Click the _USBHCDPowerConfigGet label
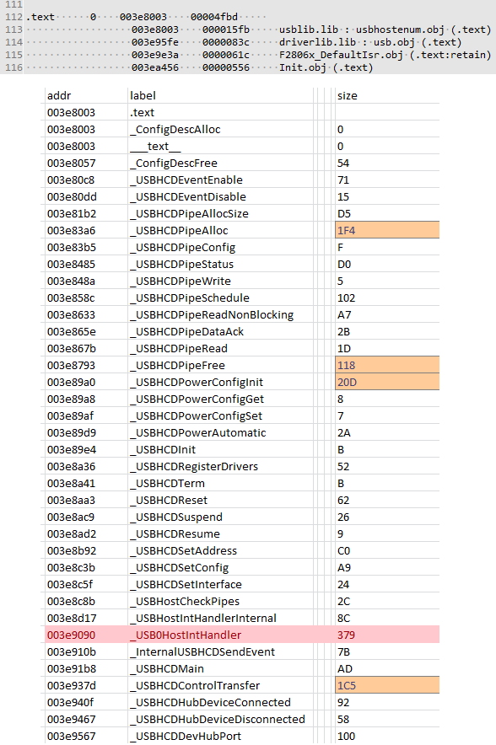 point(197,399)
